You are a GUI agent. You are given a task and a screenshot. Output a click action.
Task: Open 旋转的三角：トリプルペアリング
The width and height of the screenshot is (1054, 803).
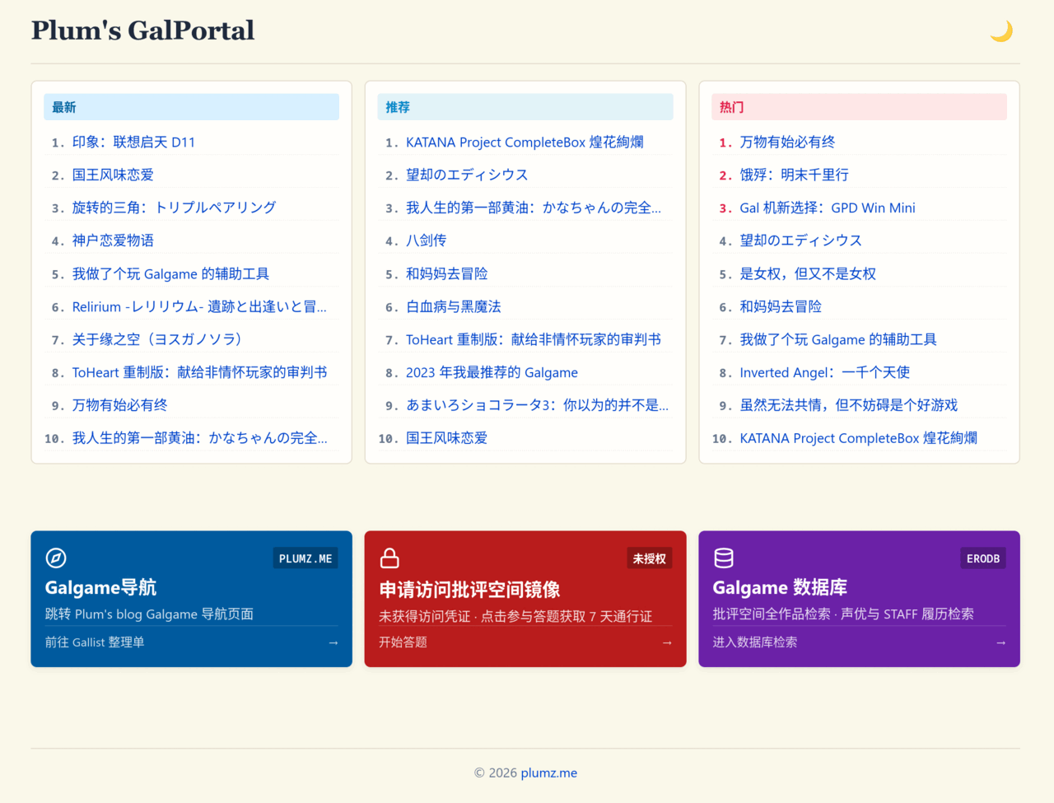(174, 208)
